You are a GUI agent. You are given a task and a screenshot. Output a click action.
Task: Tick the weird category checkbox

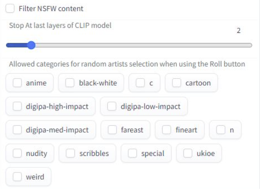tap(17, 177)
